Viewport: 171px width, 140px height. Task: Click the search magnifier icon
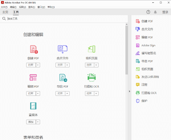pyautogui.click(x=4, y=19)
